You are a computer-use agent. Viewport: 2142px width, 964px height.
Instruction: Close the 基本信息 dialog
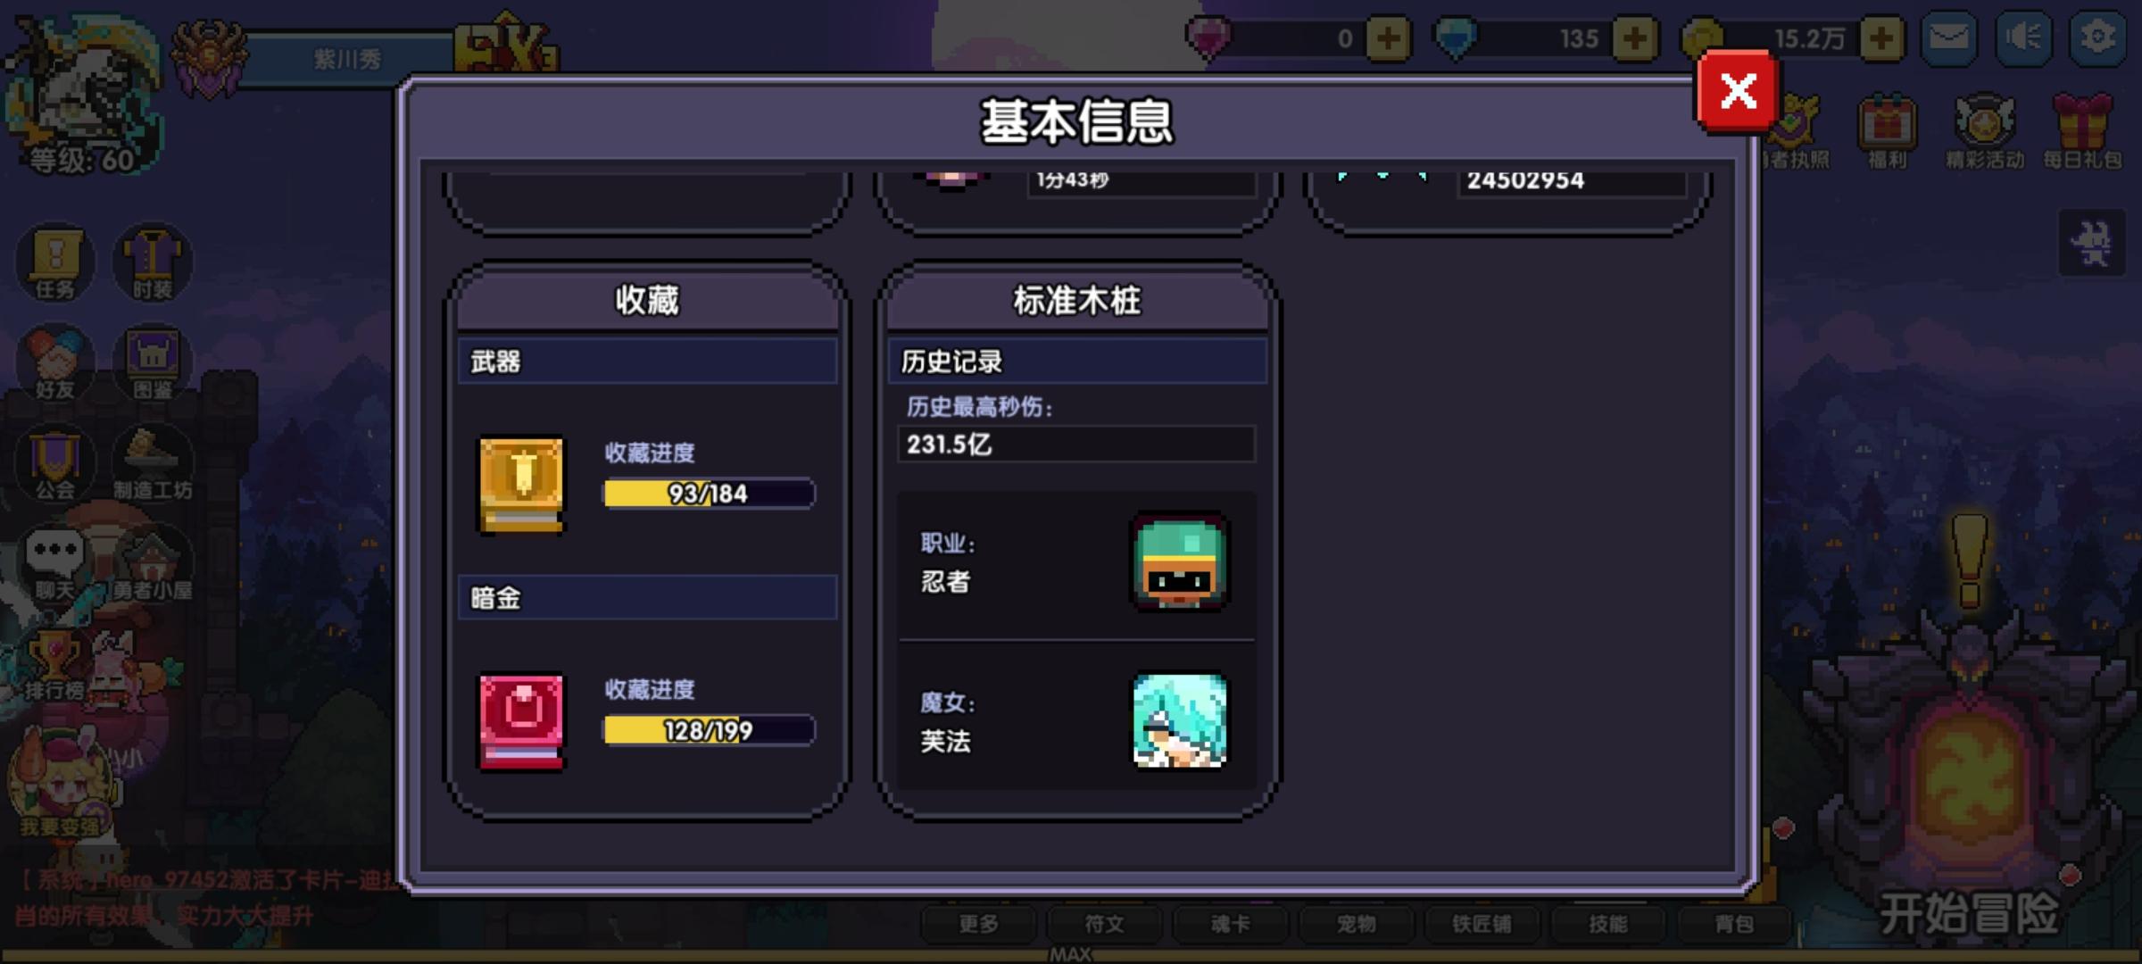(x=1738, y=91)
